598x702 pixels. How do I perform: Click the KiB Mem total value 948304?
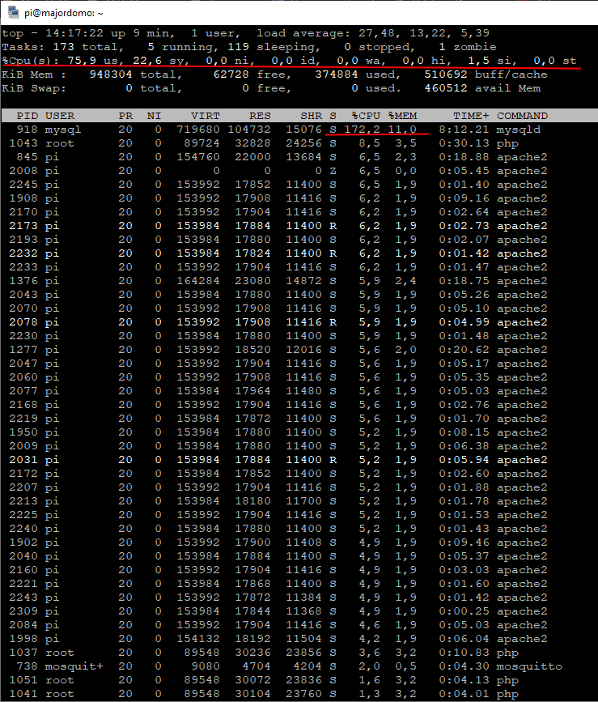111,74
